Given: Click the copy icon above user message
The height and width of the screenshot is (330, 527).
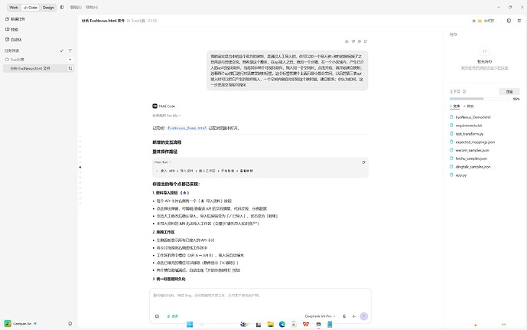Looking at the screenshot, I should (x=359, y=41).
